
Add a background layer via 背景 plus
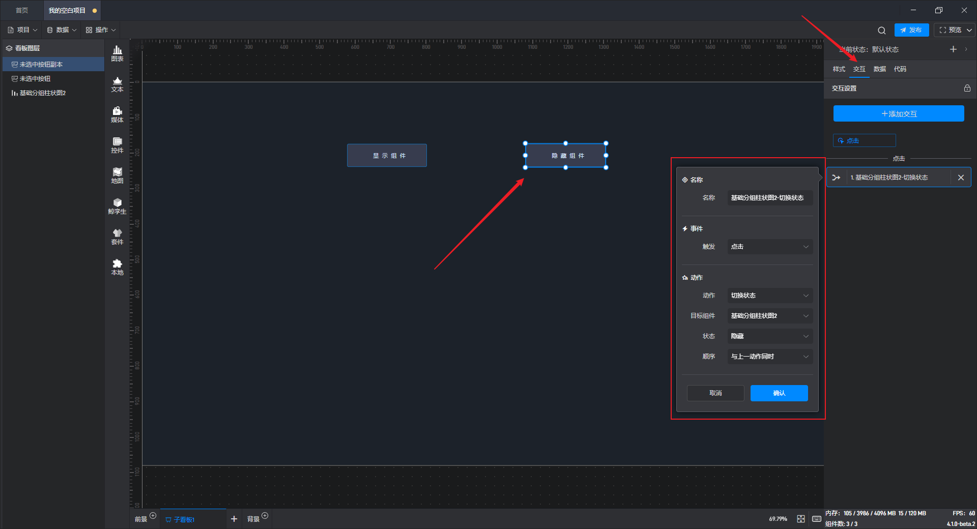click(265, 516)
